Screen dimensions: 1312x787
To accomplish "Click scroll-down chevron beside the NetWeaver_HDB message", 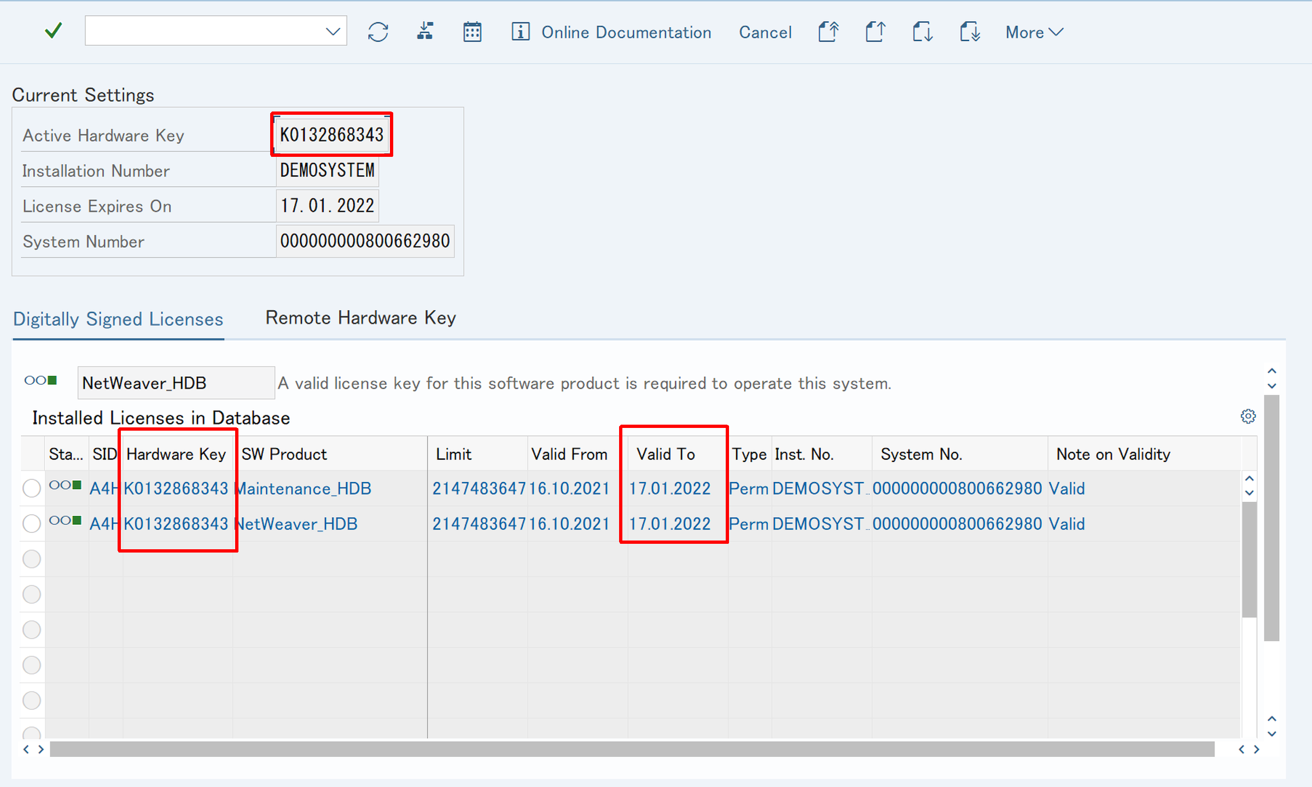I will [1272, 386].
